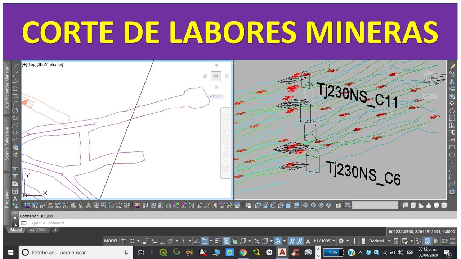The height and width of the screenshot is (259, 461).
Task: Select the Circle draw tool
Action: click(15, 110)
